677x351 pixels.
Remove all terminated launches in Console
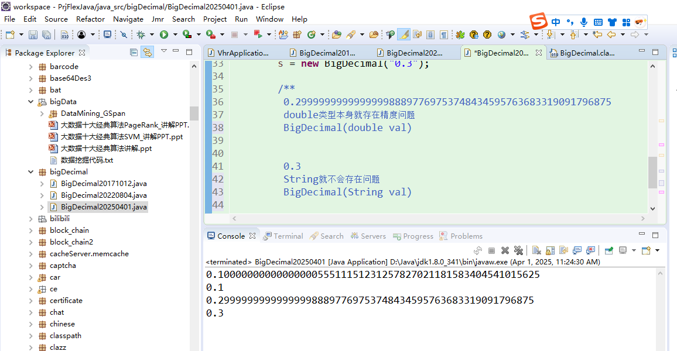coord(519,250)
